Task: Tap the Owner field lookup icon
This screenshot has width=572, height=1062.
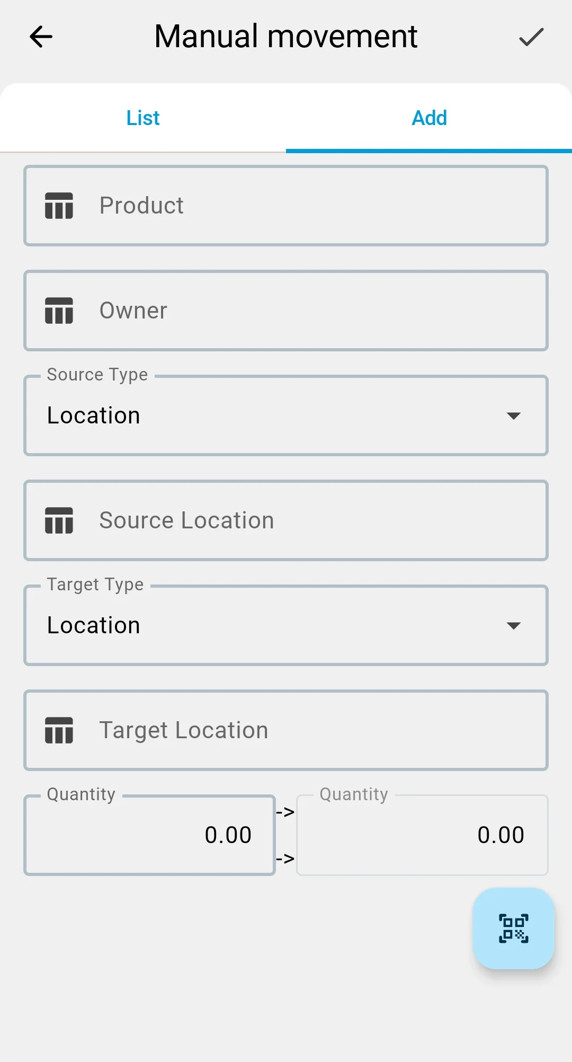Action: pyautogui.click(x=59, y=311)
